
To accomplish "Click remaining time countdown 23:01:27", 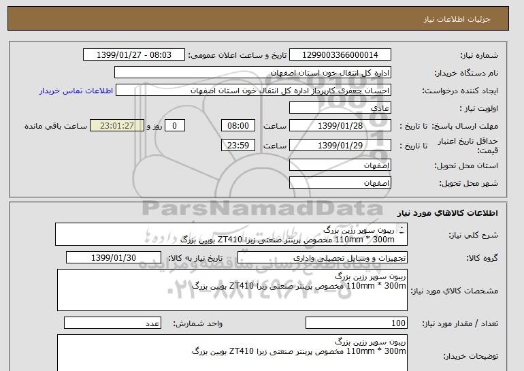I will click(x=117, y=126).
